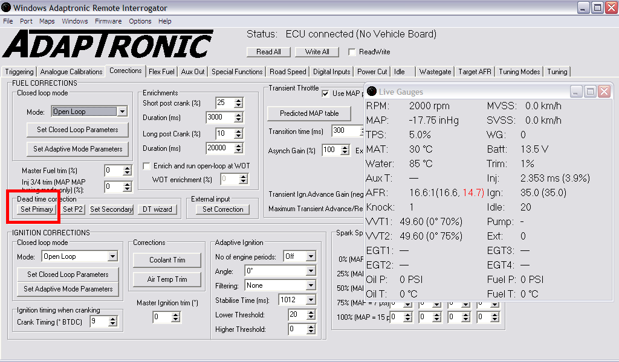The width and height of the screenshot is (619, 362).
Task: Minimize the Live Gauges window
Action: [576, 92]
